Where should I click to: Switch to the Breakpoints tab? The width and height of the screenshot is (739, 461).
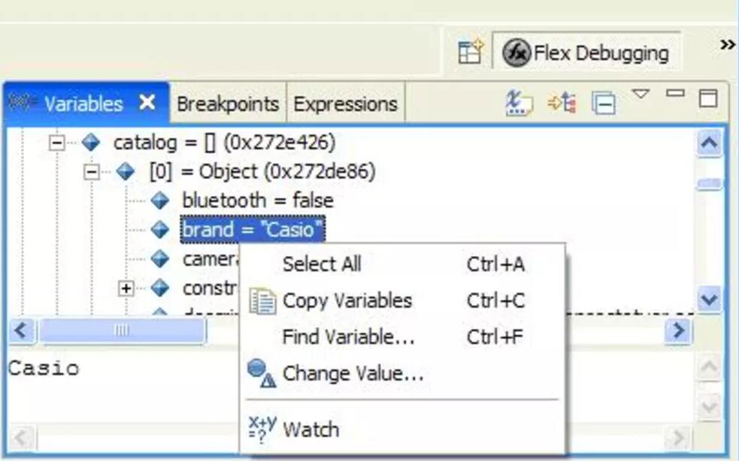tap(228, 104)
